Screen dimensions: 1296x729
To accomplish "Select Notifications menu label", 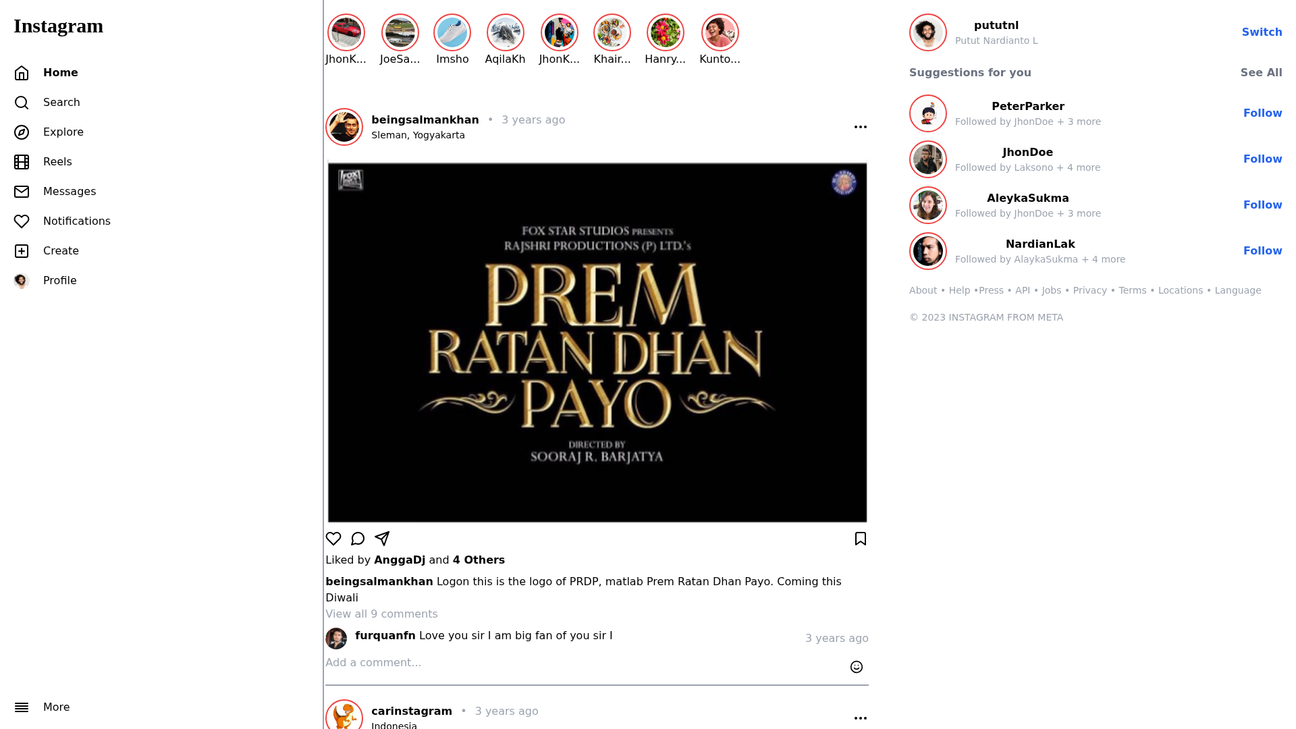I will click(77, 221).
